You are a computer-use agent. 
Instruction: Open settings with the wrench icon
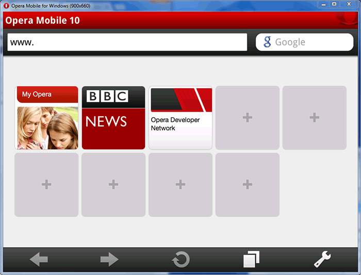click(x=322, y=259)
